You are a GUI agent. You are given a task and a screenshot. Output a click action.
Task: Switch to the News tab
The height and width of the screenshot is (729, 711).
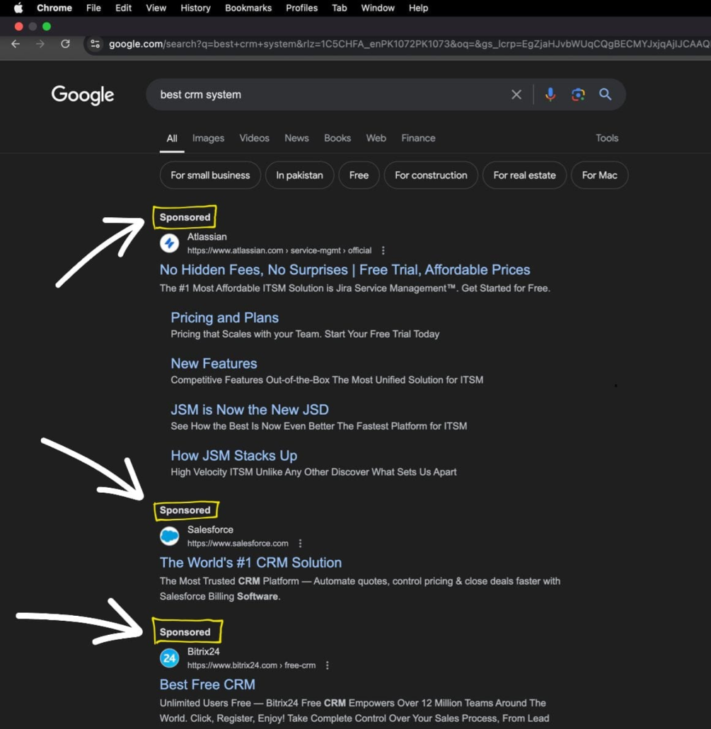pyautogui.click(x=296, y=138)
